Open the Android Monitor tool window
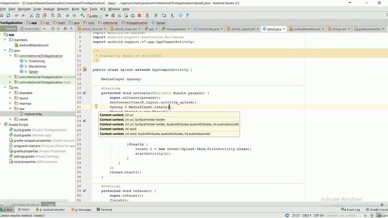Screen dimensions: 388x218 pyautogui.click(x=50, y=210)
